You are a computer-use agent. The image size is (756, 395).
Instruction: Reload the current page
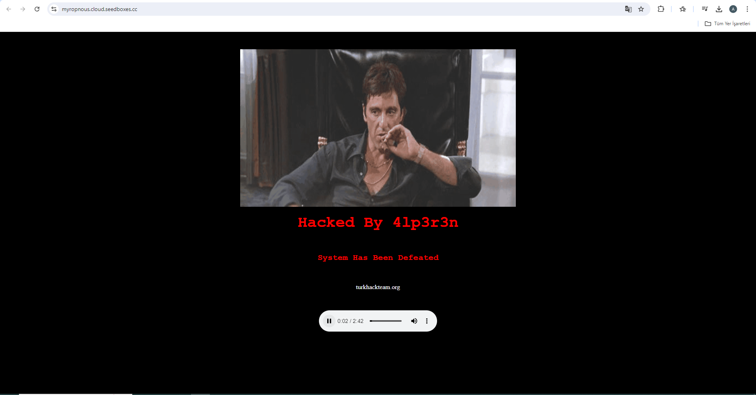pos(37,9)
